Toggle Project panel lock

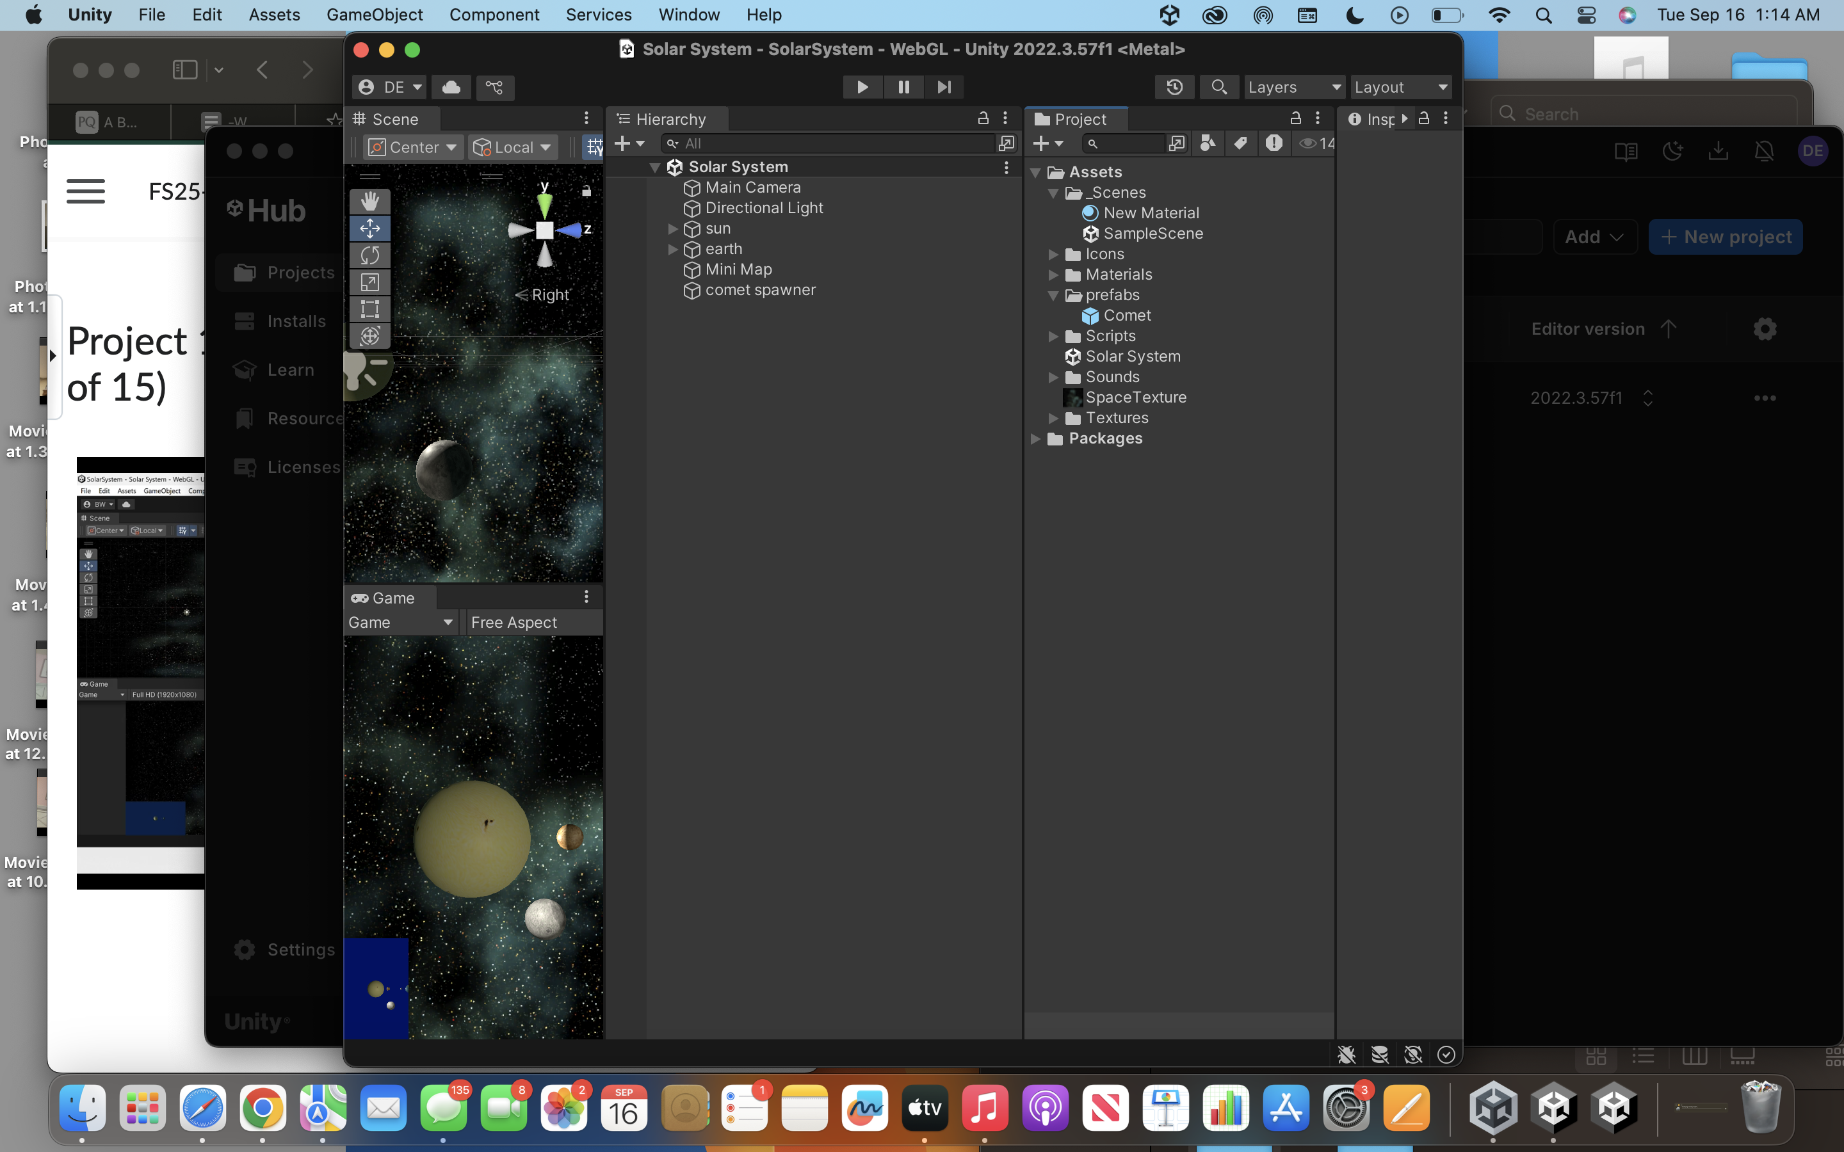(1295, 118)
